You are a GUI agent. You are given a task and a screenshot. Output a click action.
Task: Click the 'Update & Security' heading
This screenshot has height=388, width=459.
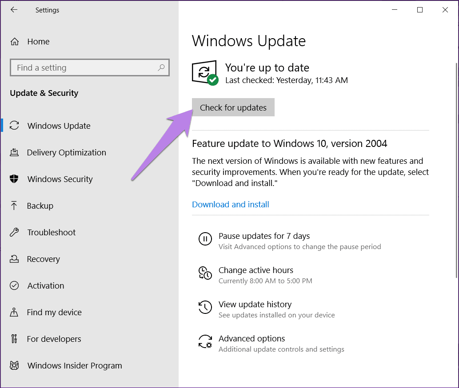click(44, 93)
